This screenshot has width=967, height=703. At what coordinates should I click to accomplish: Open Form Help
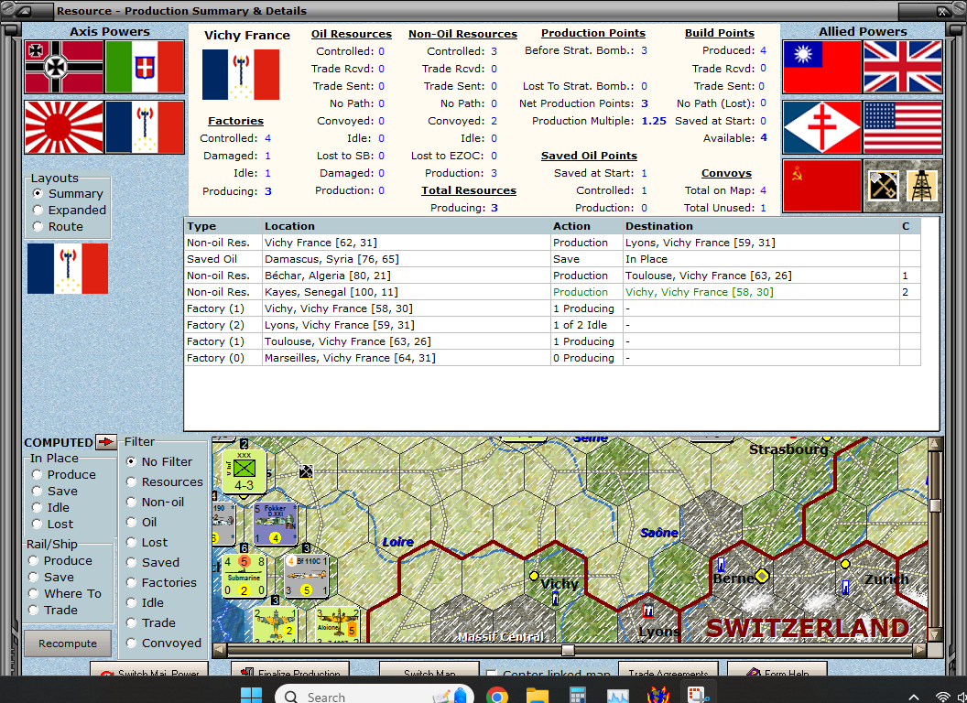(x=777, y=670)
